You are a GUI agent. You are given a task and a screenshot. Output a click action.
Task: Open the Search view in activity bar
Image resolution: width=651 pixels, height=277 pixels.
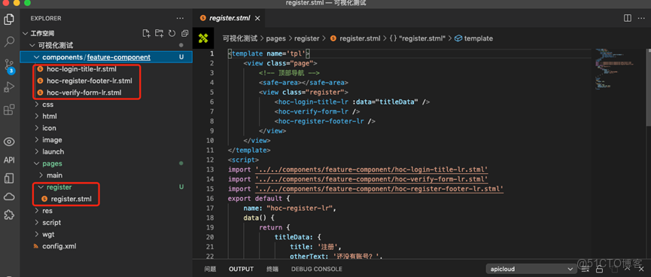click(9, 42)
